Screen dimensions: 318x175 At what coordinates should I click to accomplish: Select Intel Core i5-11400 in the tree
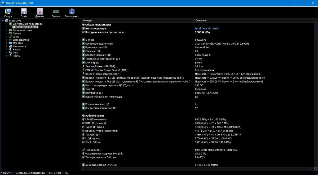[x=27, y=27]
